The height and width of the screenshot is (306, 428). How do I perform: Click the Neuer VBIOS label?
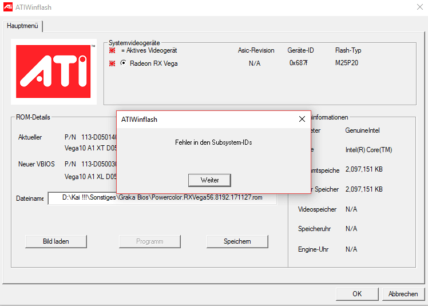36,164
